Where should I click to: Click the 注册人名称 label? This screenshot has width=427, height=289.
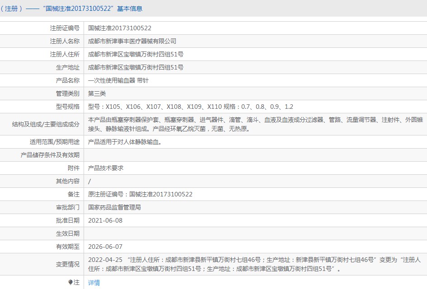pyautogui.click(x=65, y=41)
